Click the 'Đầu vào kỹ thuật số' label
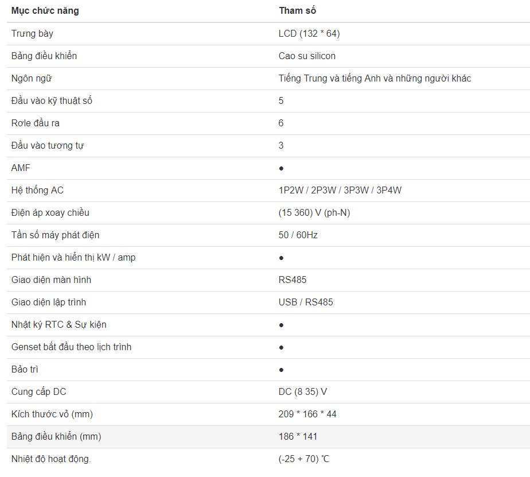This screenshot has height=477, width=530. 52,100
